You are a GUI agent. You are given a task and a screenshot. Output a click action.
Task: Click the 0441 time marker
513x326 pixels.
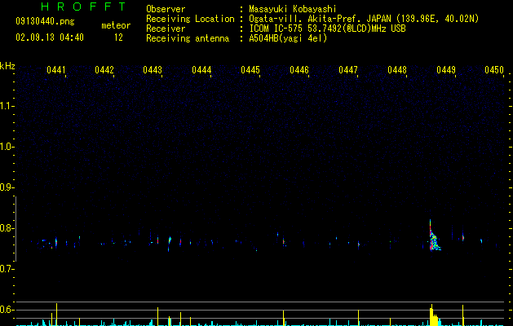point(56,70)
